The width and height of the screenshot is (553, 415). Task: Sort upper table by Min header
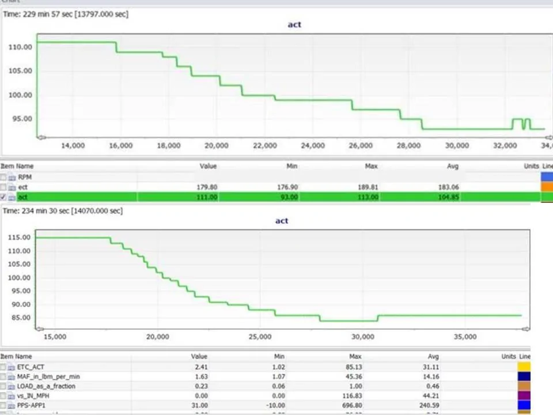[291, 166]
